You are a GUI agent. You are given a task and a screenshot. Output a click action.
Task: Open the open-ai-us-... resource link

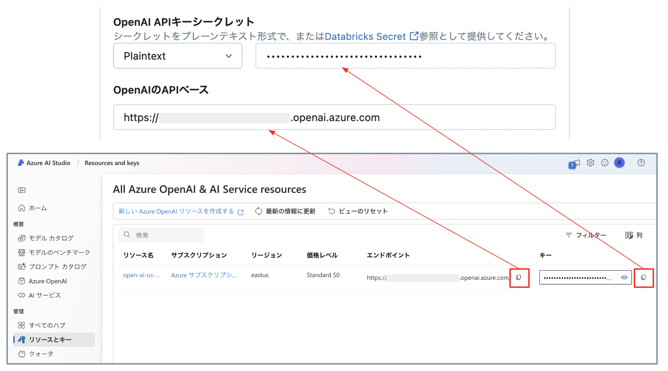click(x=141, y=275)
